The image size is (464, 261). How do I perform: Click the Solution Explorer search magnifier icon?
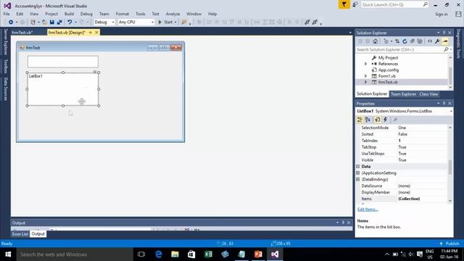(447, 49)
